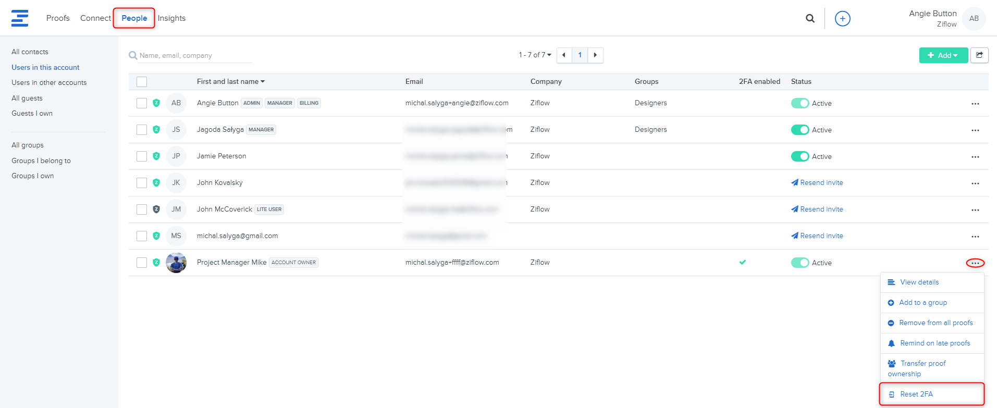Go to next page arrow
Image resolution: width=997 pixels, height=408 pixels.
click(x=595, y=55)
